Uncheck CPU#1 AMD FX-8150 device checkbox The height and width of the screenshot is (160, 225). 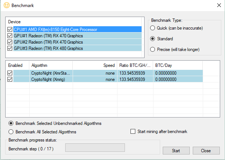click(10, 30)
